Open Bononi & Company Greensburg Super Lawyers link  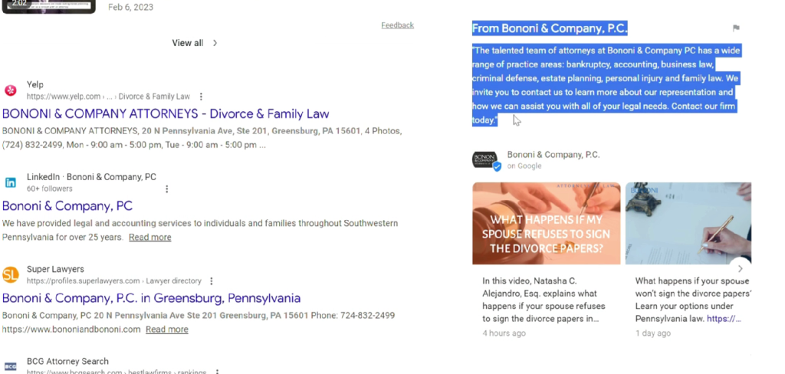pos(151,298)
